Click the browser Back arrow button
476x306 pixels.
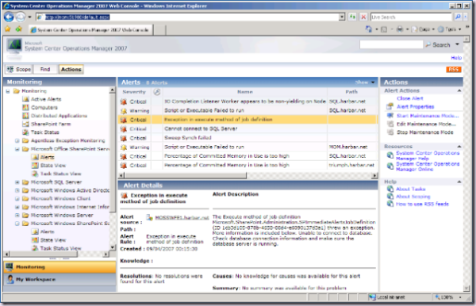[x=9, y=17]
